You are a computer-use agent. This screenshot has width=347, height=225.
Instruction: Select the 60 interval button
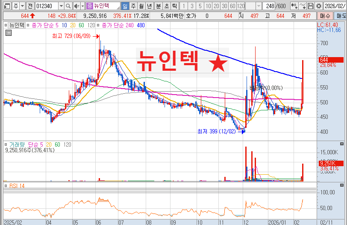click(x=232, y=6)
